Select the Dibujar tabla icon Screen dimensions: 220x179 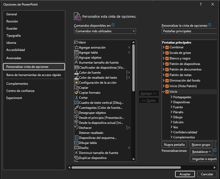(77, 143)
